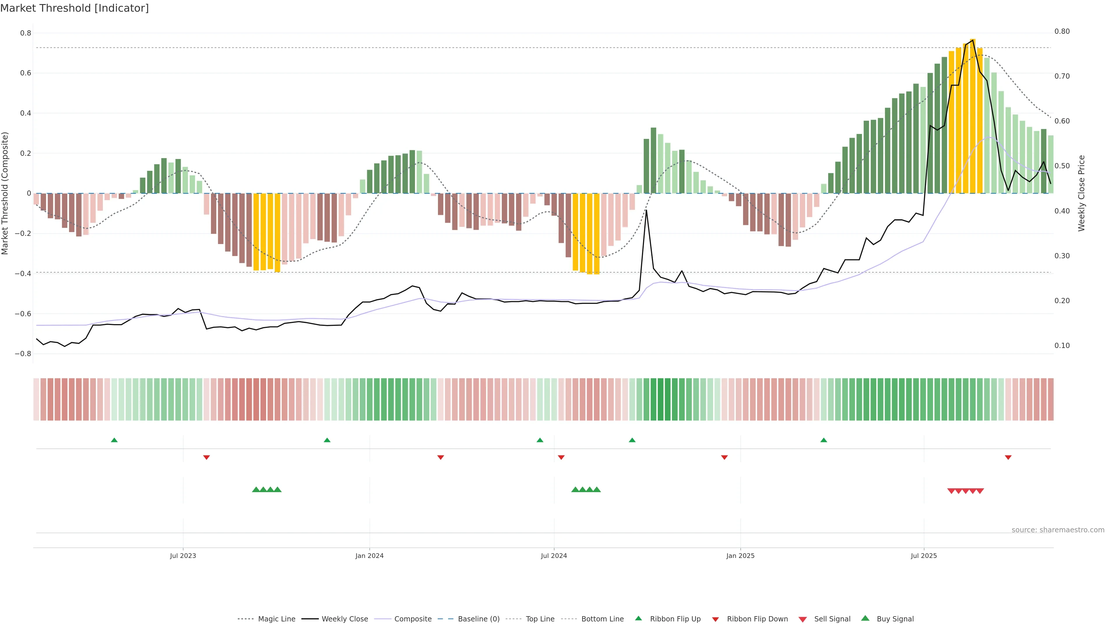Click the first green ribbon flip up marker
Screen dimensions: 1119x629
[x=114, y=440]
